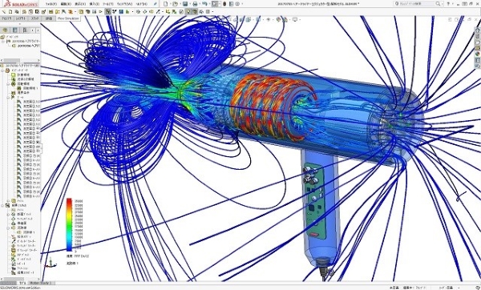The image size is (481, 290).
Task: Click inside the command search field
Action: click(x=416, y=4)
